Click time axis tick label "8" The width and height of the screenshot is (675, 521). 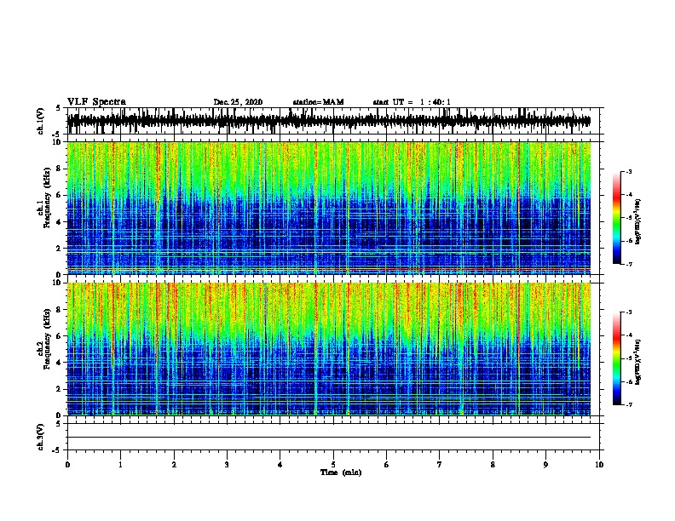click(x=493, y=465)
